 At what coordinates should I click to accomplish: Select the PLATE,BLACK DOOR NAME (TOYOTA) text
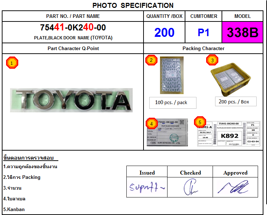pyautogui.click(x=73, y=38)
